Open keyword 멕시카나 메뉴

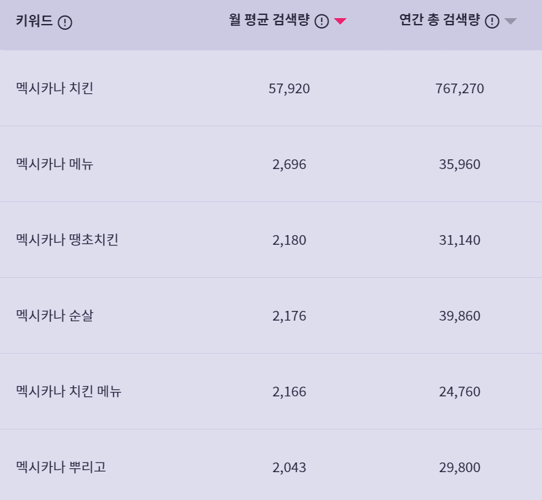pyautogui.click(x=55, y=165)
